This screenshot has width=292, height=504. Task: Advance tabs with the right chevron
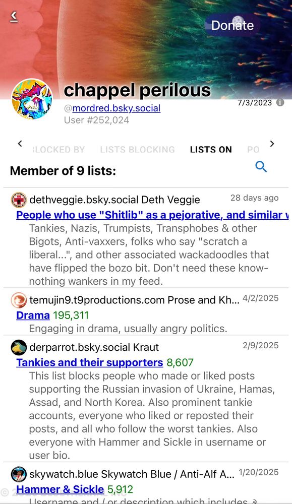coord(272,144)
